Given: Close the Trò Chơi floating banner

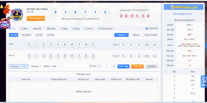Looking at the screenshot, I should click(9, 18).
